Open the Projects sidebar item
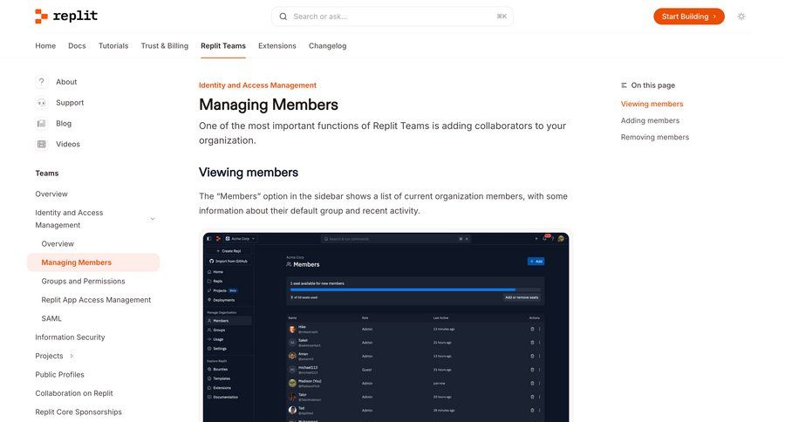Viewport: 785px width, 422px height. [x=49, y=356]
